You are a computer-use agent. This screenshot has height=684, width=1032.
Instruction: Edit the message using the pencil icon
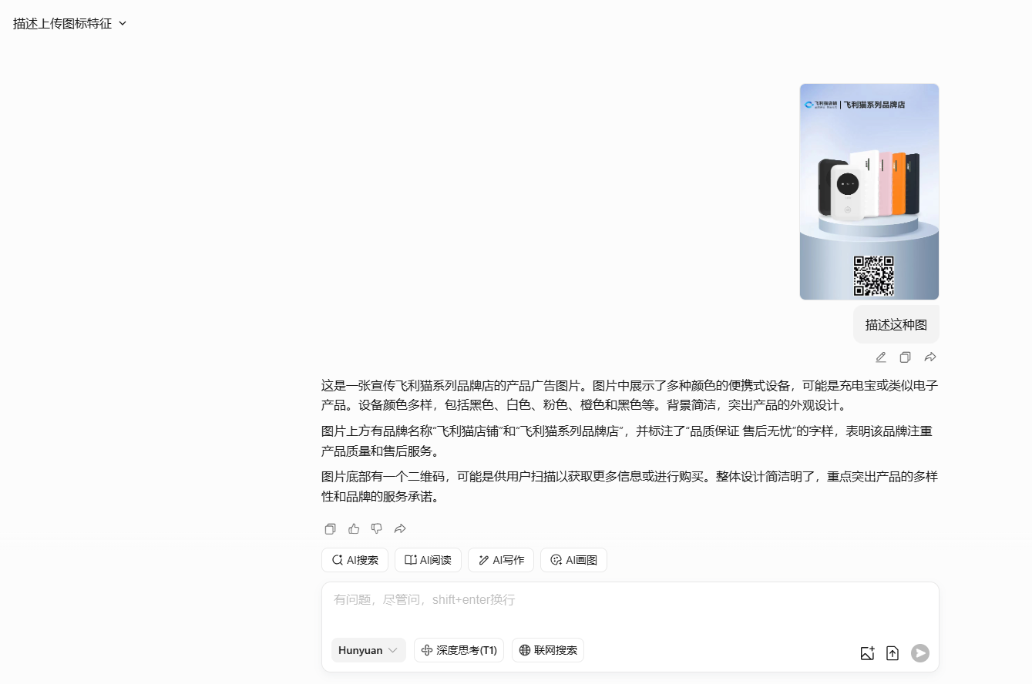[x=880, y=357]
